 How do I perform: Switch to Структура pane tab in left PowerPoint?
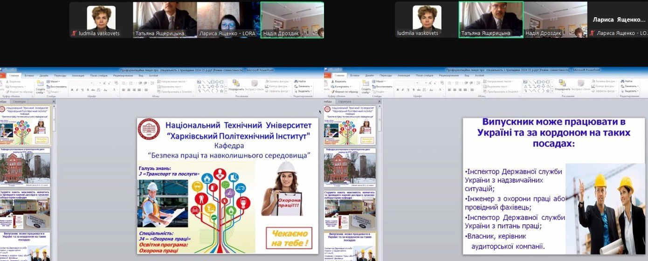tap(18, 102)
